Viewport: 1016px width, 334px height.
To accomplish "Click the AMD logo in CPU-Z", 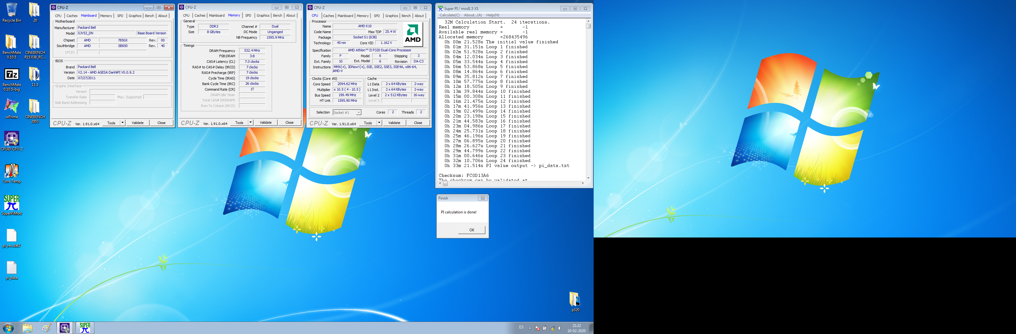I will point(412,35).
